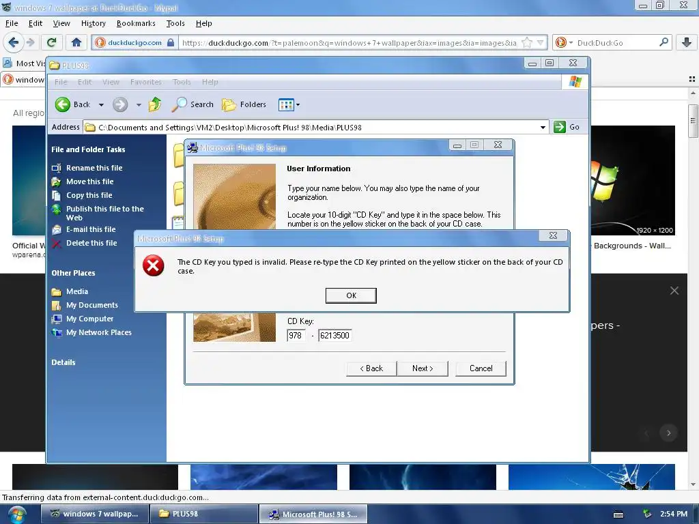Viewport: 699px width, 524px height.
Task: Click the second CD Key field containing 6213500
Action: (x=335, y=336)
